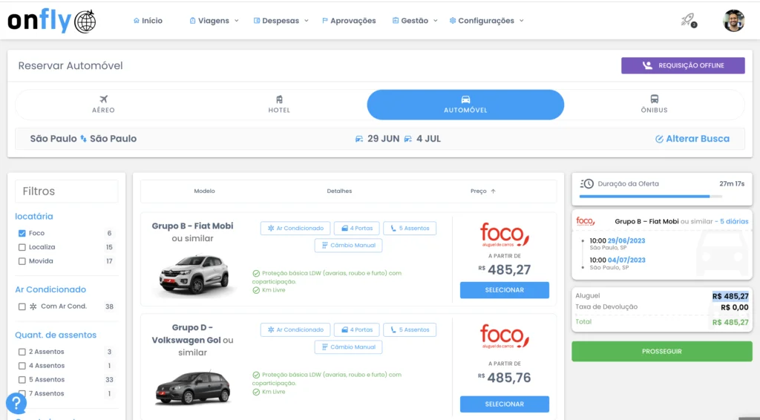Click the green Prosseguir button
Viewport: 760px width, 420px height.
661,351
